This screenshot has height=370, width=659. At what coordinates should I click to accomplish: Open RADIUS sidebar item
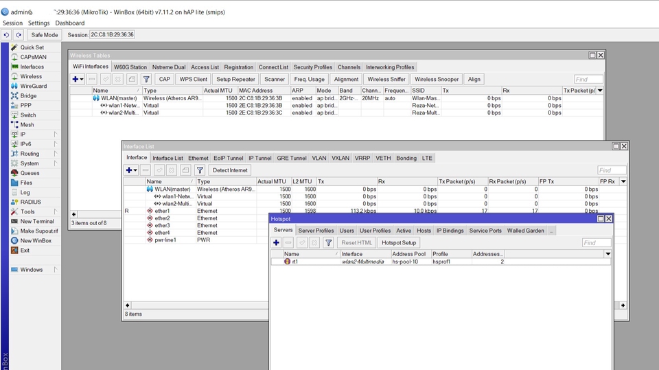coord(31,203)
